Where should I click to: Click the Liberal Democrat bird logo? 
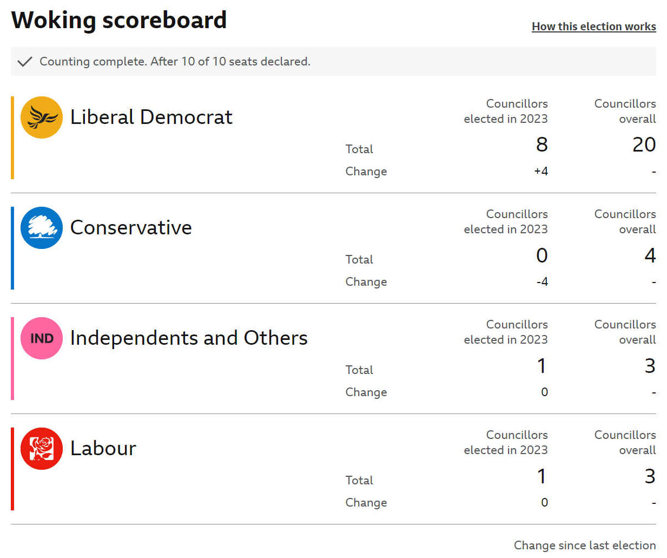42,117
